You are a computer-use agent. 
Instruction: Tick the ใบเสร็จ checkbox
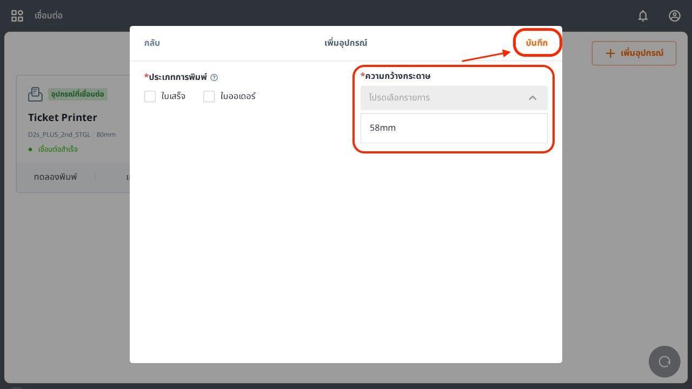(x=150, y=97)
